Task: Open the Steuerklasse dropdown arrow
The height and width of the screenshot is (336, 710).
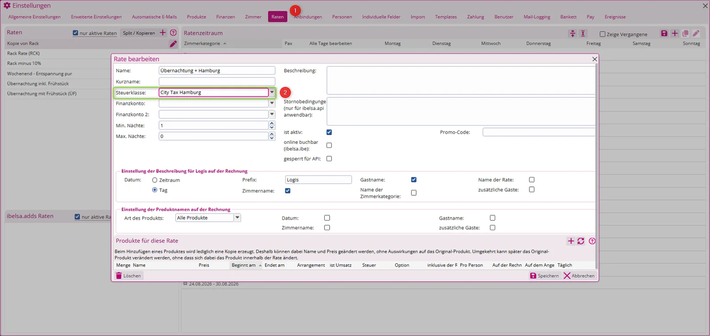Action: click(x=272, y=92)
